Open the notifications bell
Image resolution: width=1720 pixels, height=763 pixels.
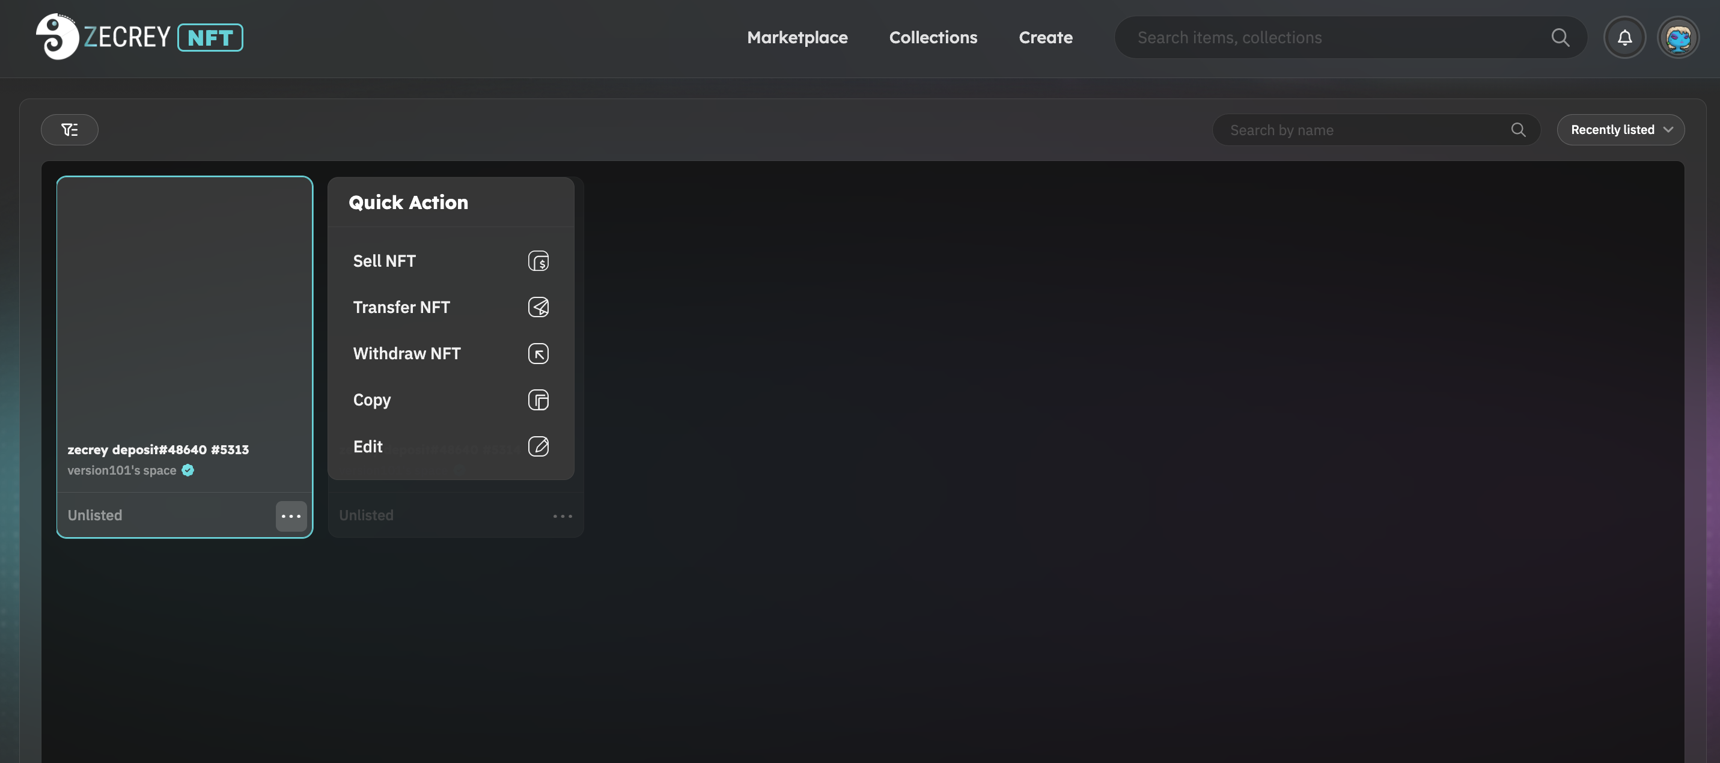click(1624, 37)
